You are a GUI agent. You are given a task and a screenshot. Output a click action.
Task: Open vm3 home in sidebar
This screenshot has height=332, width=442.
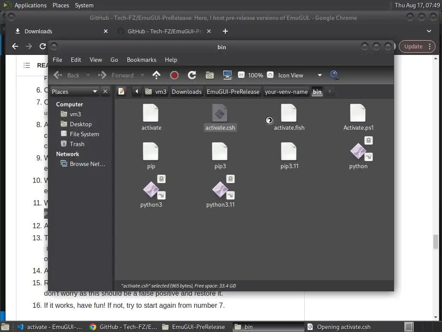point(75,114)
